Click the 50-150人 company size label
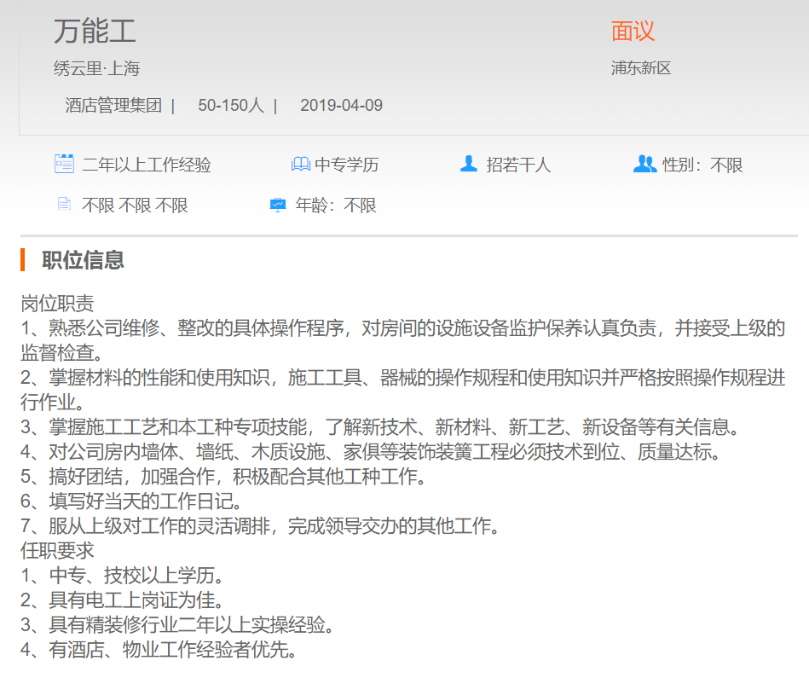The height and width of the screenshot is (678, 809). click(231, 106)
